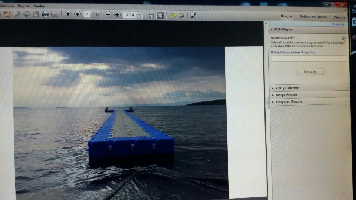Open the Yorum pane
Image resolution: width=356 pixels, height=200 pixels.
[x=339, y=17]
